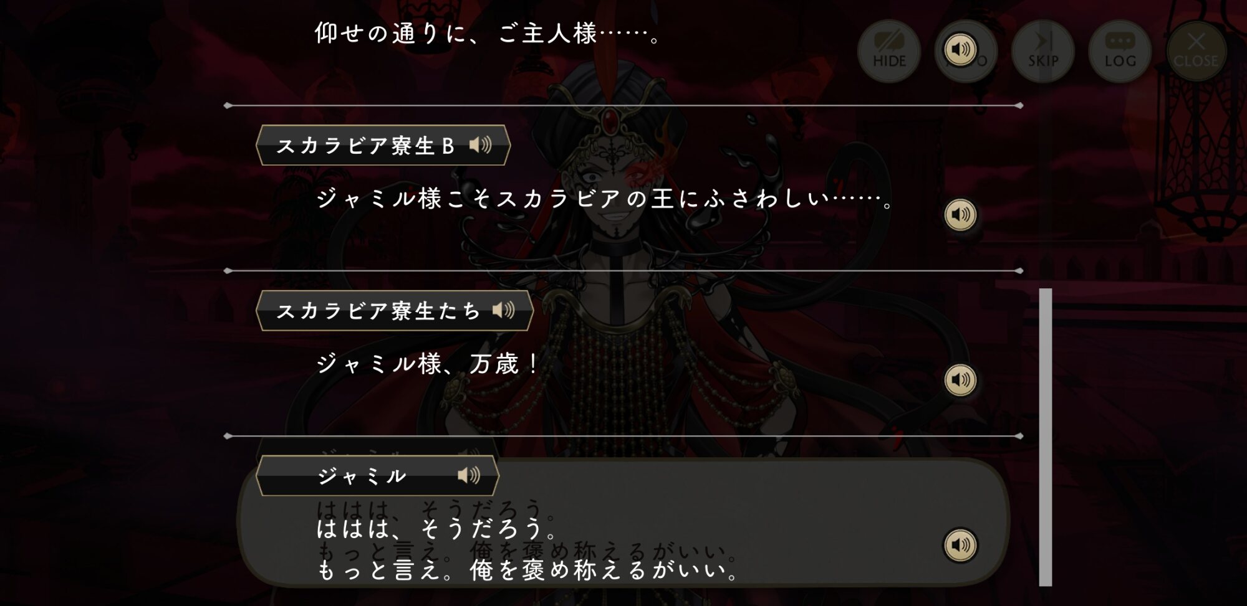Click the log's vertical scrollbar
Screen dimensions: 1247x606
[x=1046, y=437]
